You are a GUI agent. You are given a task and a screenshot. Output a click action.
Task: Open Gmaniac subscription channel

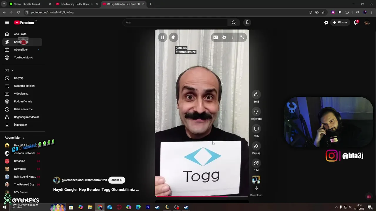coord(22,161)
